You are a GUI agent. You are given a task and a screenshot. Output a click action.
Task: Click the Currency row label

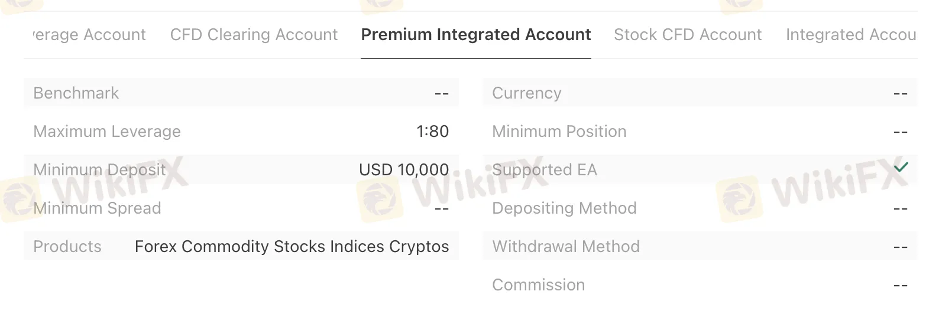[526, 93]
